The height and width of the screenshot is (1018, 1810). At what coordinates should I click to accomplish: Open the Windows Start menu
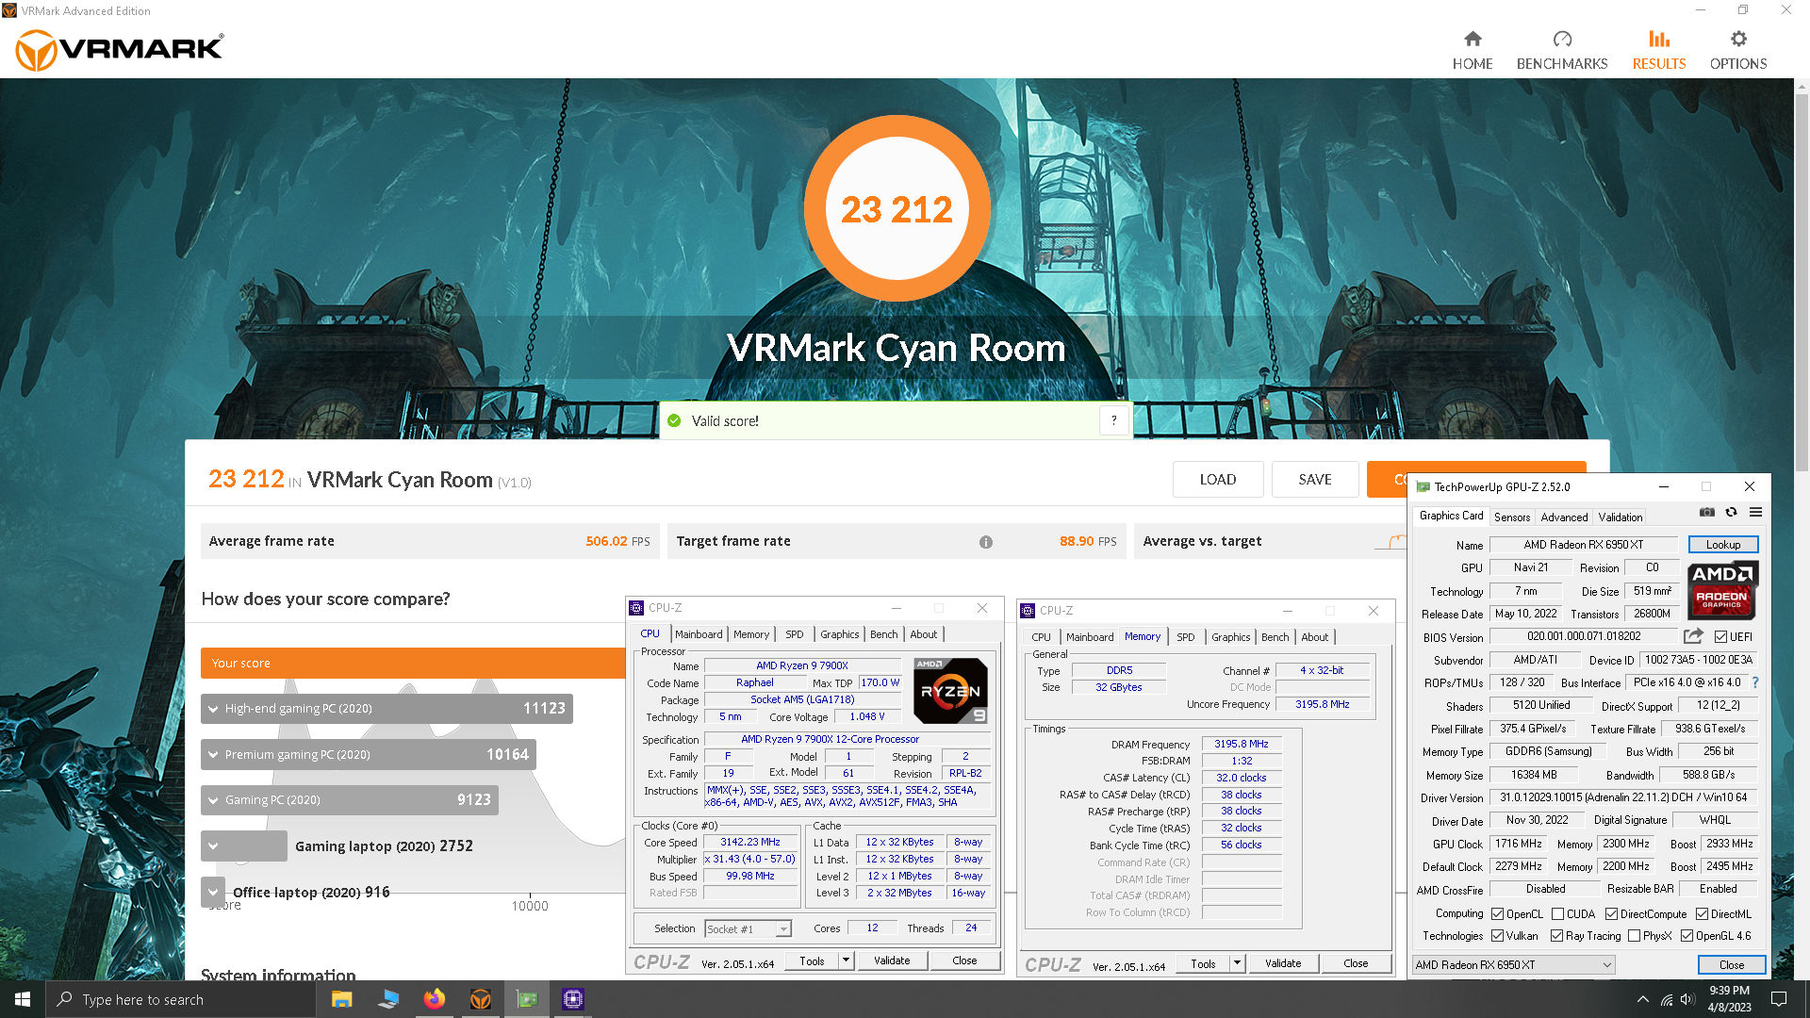click(x=23, y=999)
